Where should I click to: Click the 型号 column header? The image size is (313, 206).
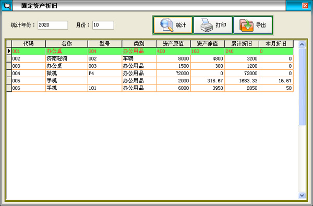(x=105, y=44)
